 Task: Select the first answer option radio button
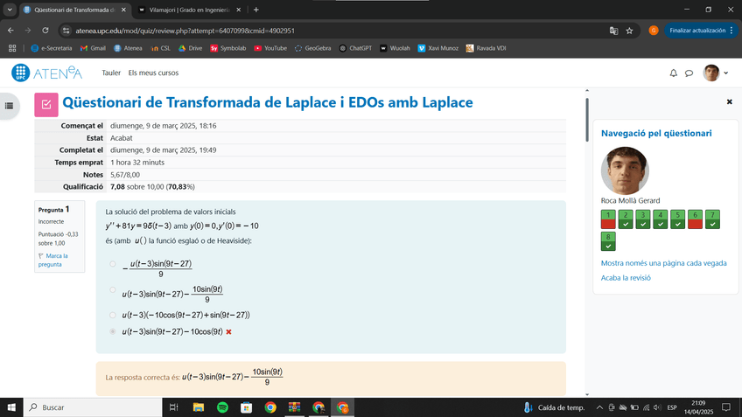113,264
